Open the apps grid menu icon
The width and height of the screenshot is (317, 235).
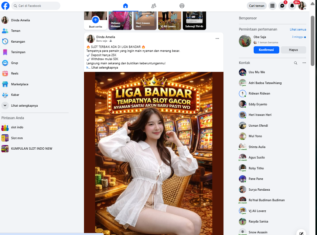tap(272, 6)
